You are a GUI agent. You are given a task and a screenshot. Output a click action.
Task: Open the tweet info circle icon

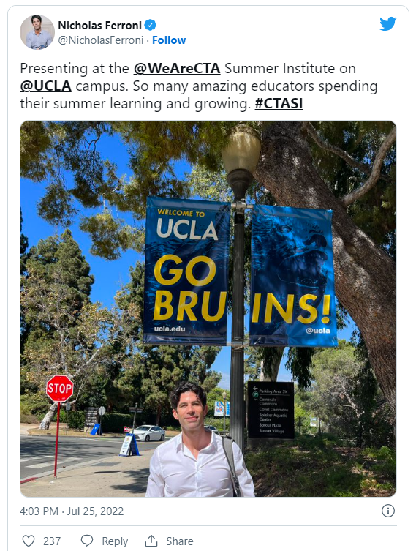(388, 511)
